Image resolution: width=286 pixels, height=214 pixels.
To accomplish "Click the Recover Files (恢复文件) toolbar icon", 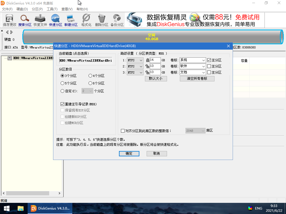I will [x=40, y=20].
